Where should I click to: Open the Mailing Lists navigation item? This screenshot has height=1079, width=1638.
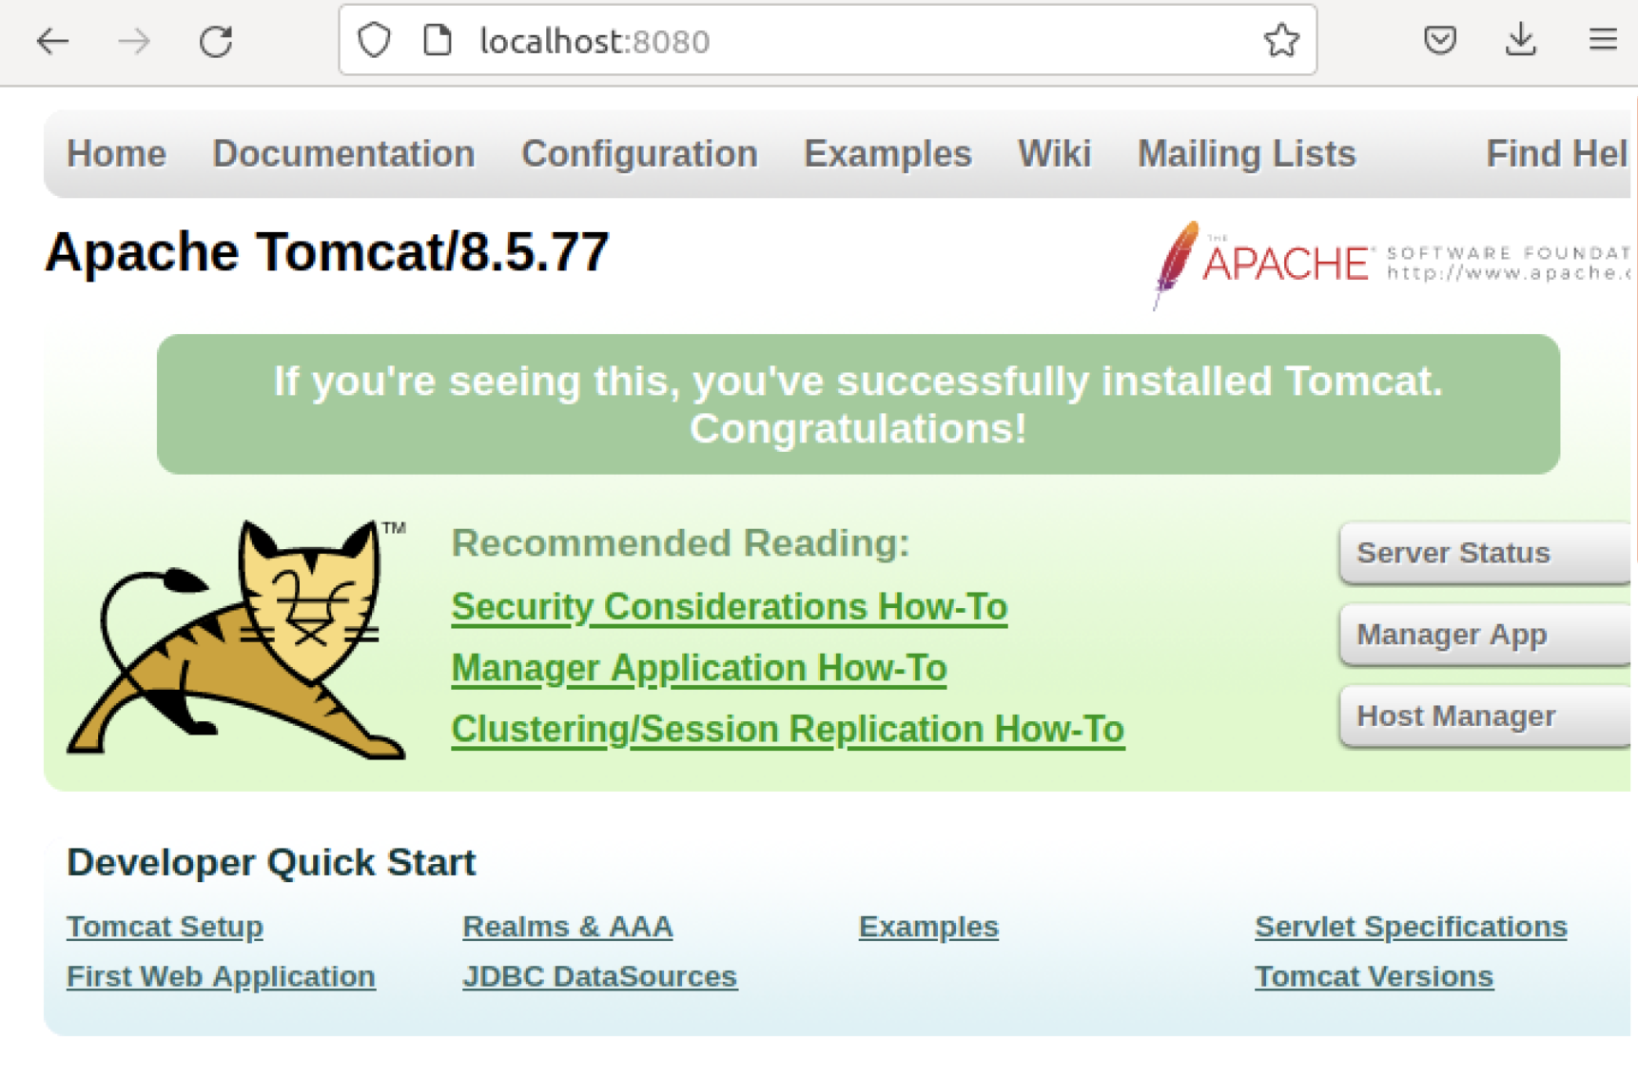[x=1246, y=154]
